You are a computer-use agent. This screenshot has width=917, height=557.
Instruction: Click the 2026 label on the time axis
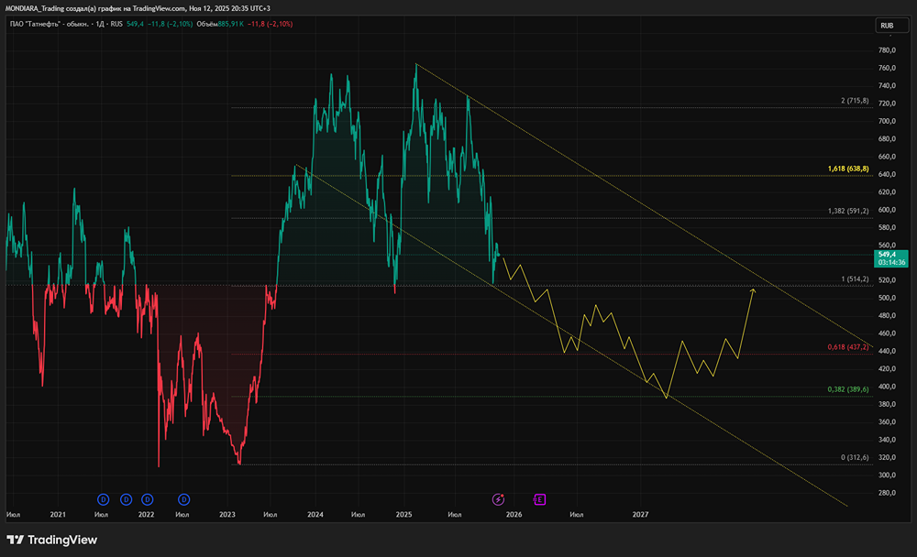pos(514,514)
